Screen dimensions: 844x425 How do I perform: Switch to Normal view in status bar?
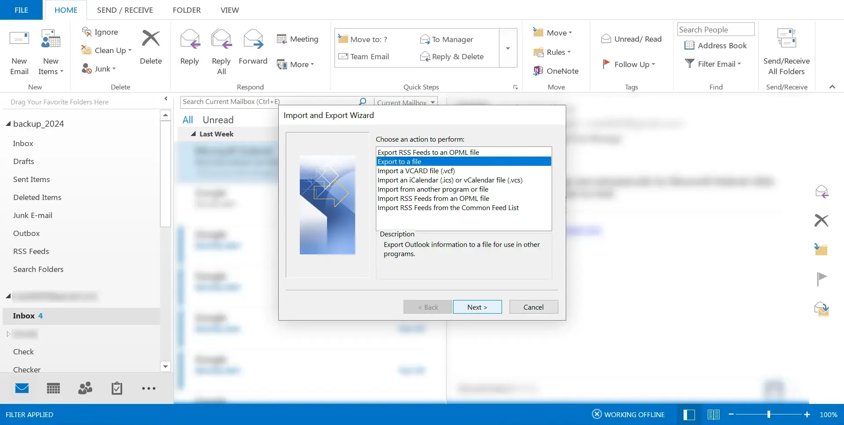coord(689,414)
